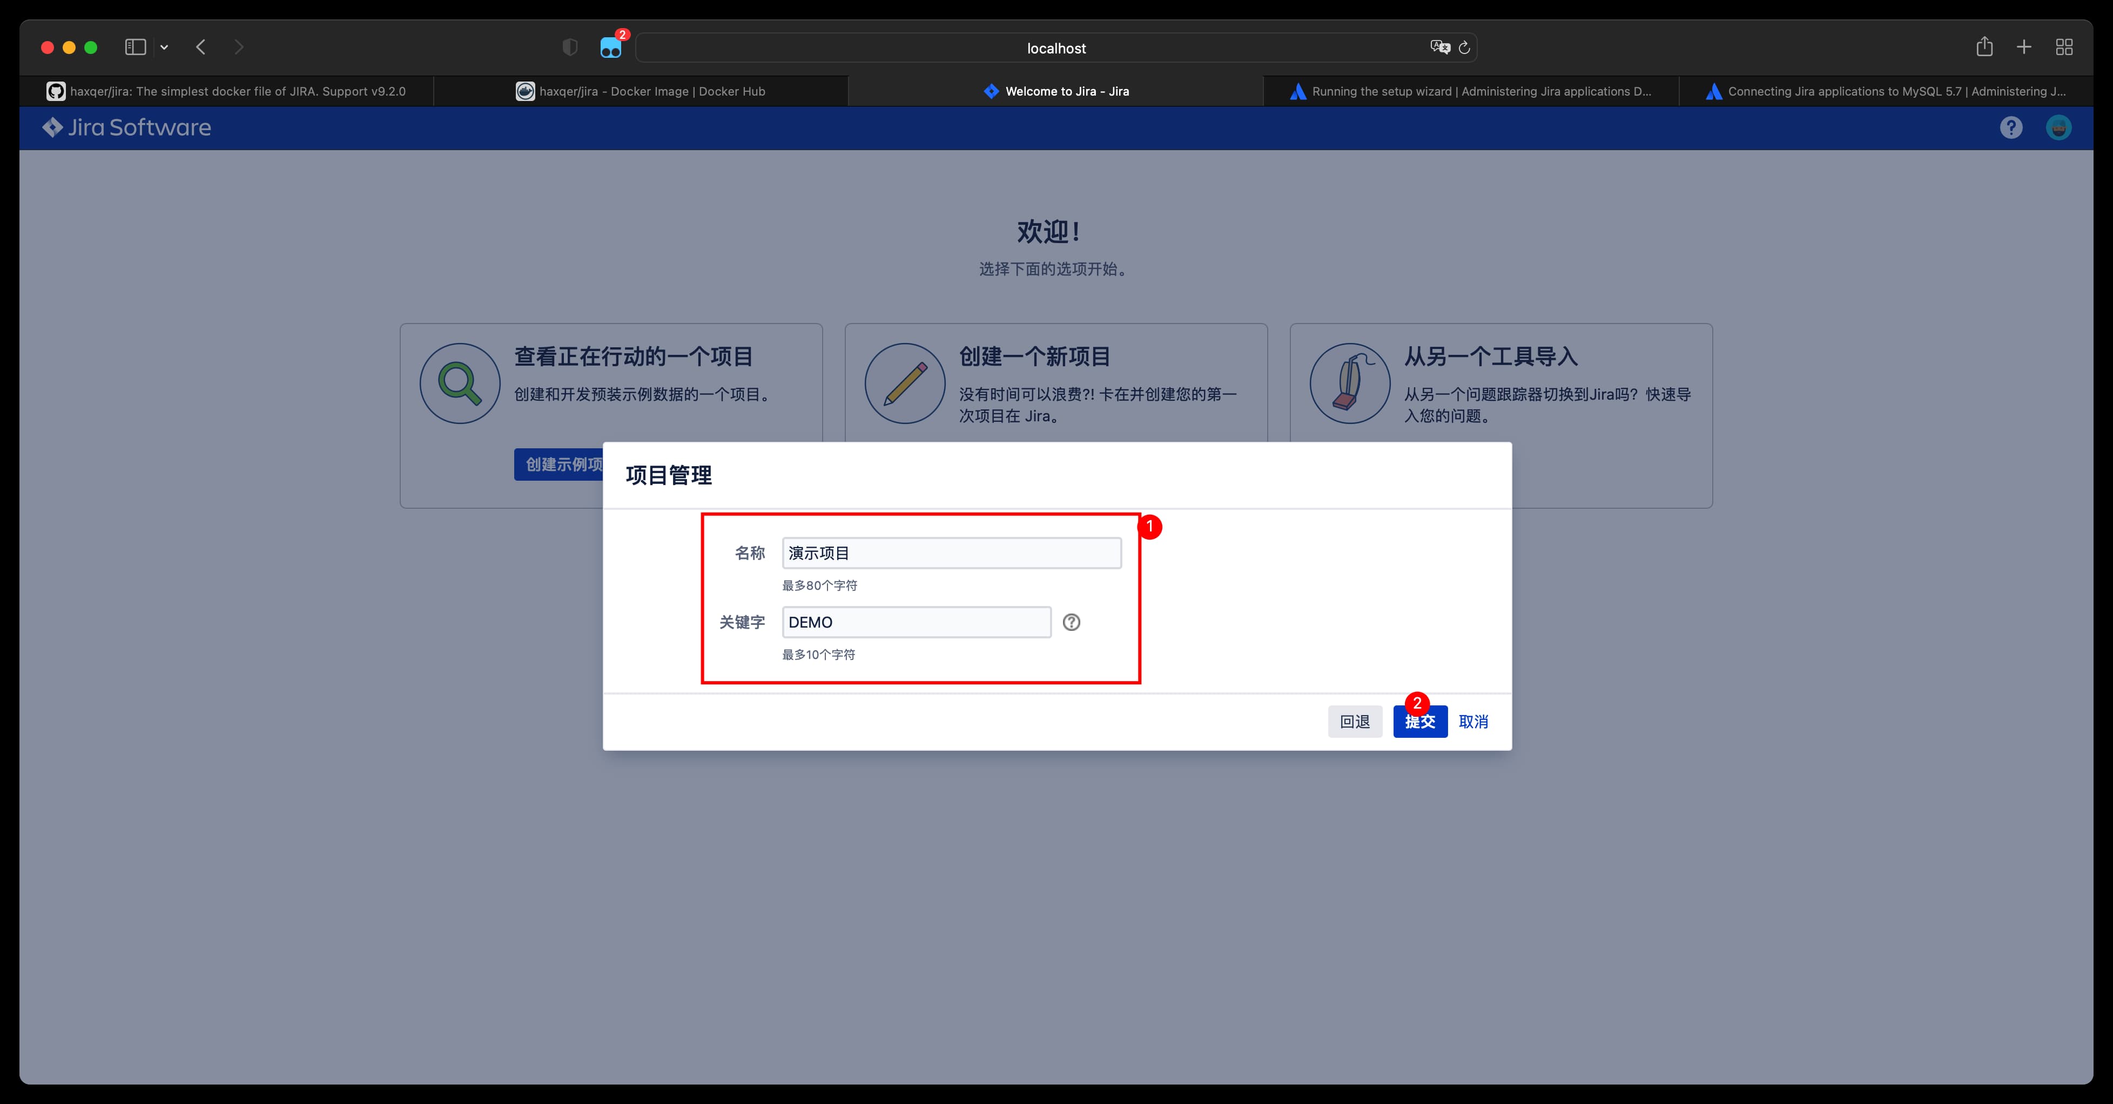Expand the sidebar tab group dropdown arrow

point(164,47)
